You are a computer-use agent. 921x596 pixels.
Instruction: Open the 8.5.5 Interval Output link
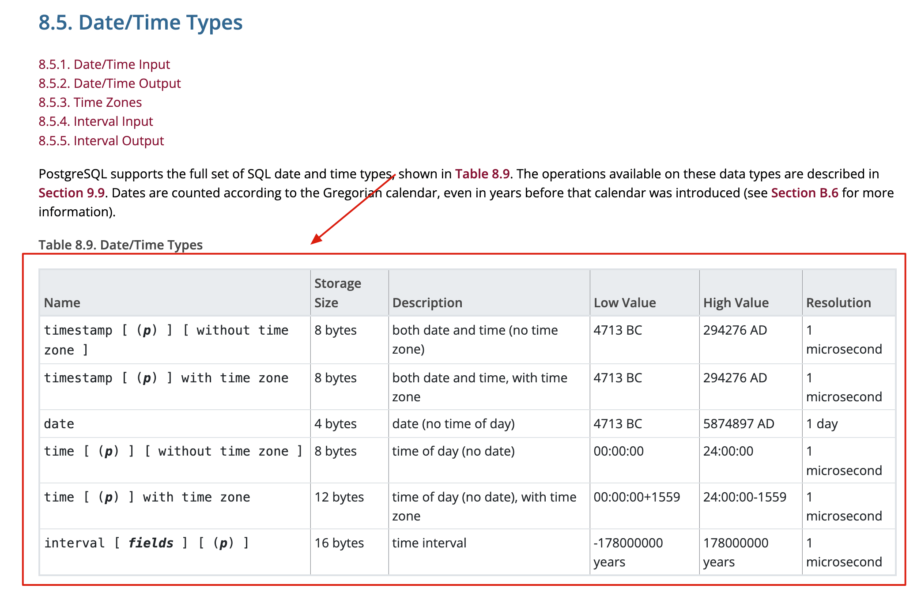101,141
